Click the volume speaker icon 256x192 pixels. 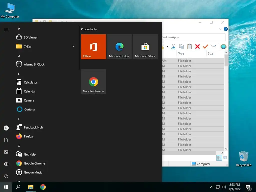tap(224, 187)
